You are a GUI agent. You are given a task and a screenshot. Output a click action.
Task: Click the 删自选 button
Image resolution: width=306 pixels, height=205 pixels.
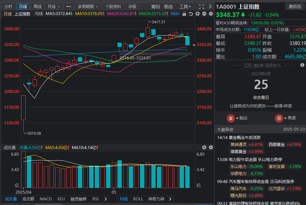click(x=295, y=6)
